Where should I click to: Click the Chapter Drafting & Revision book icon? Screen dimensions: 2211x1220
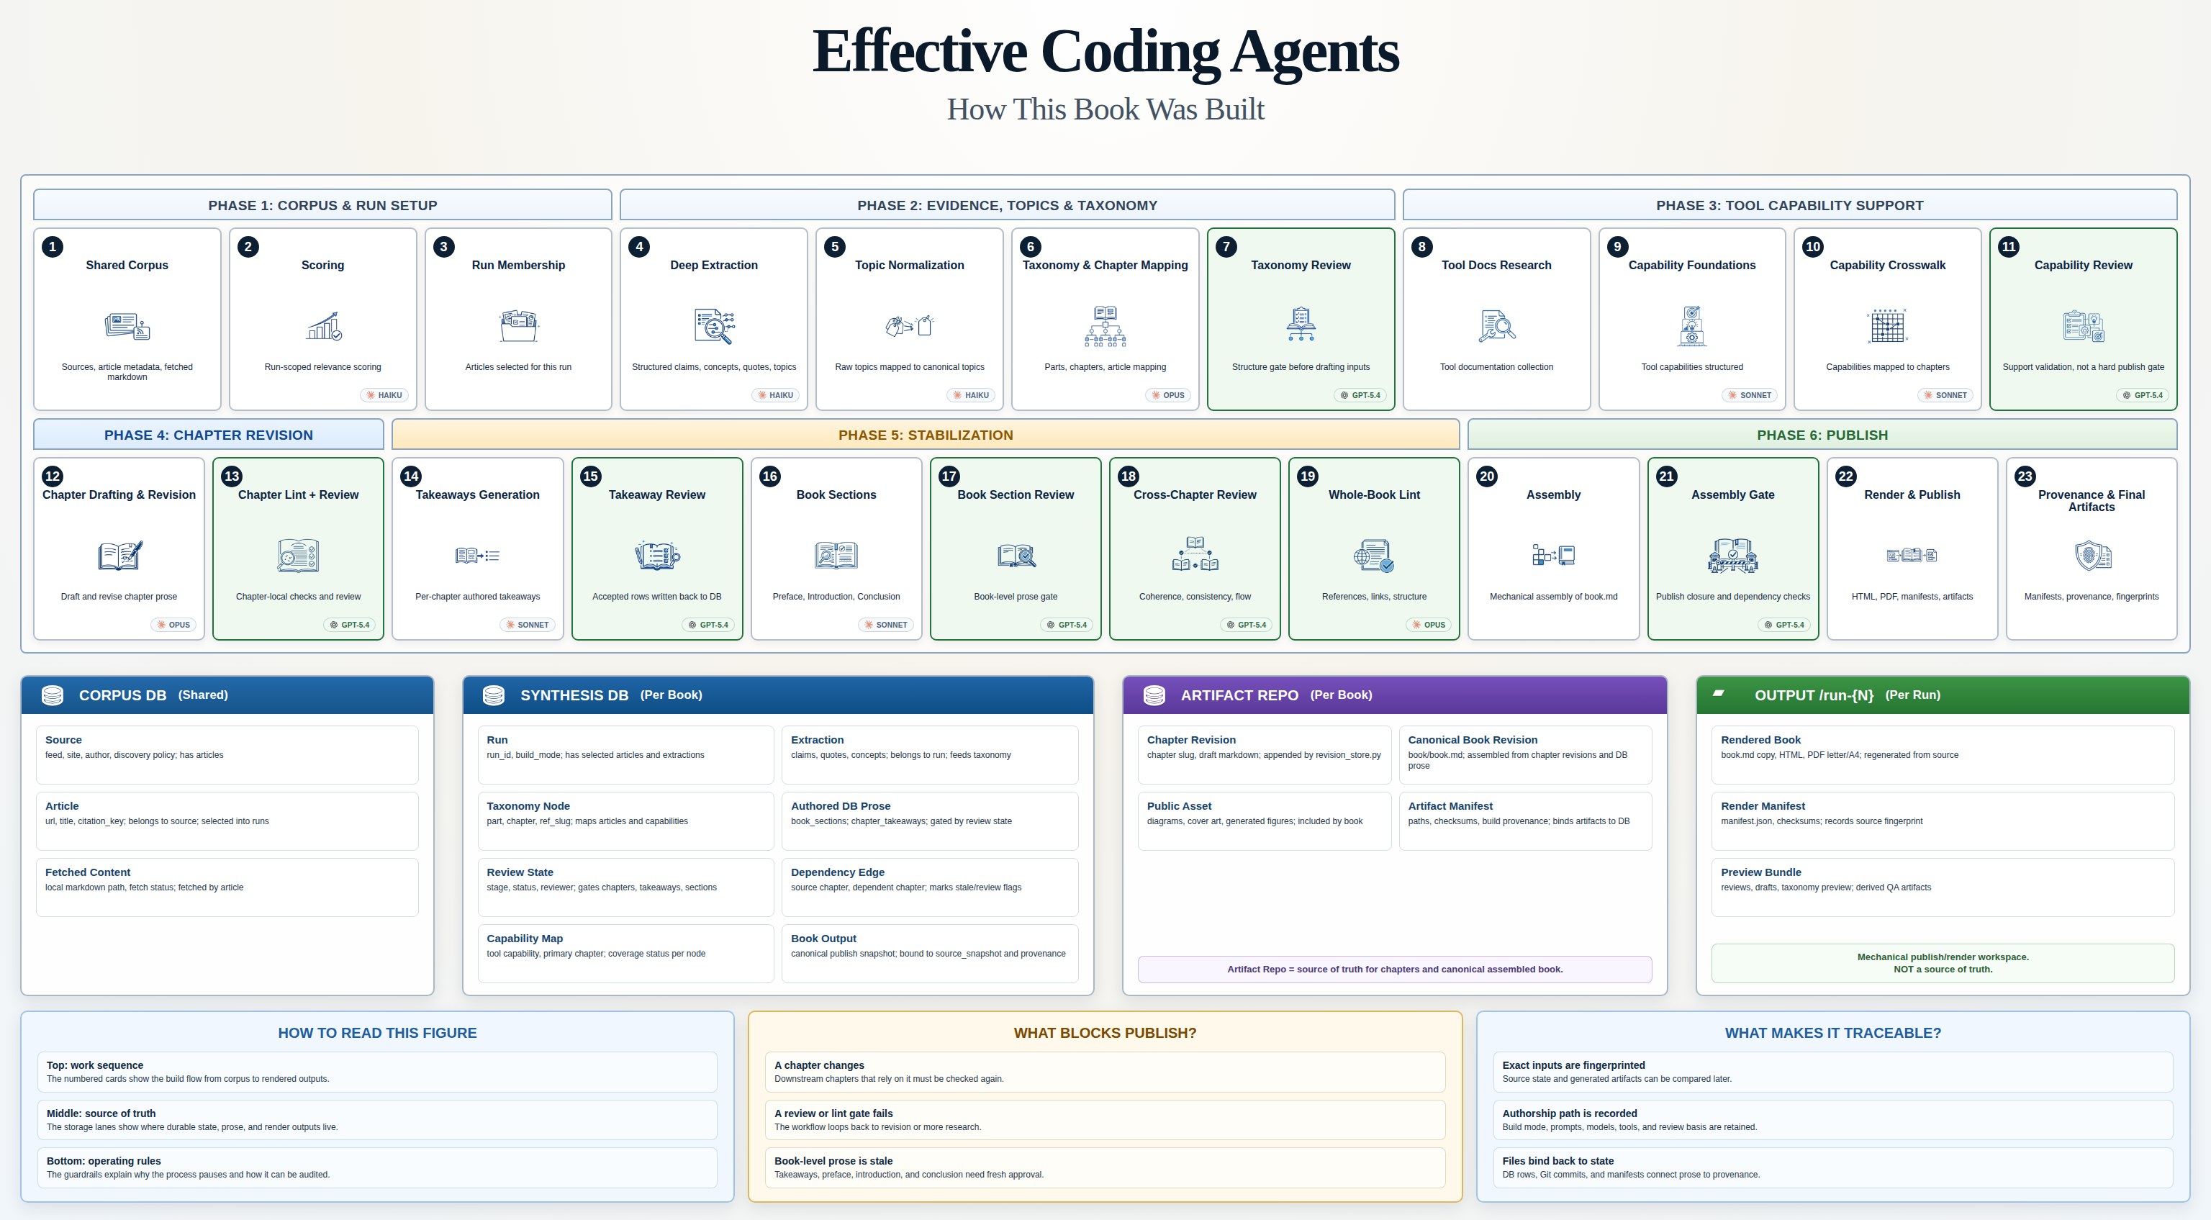coord(119,556)
